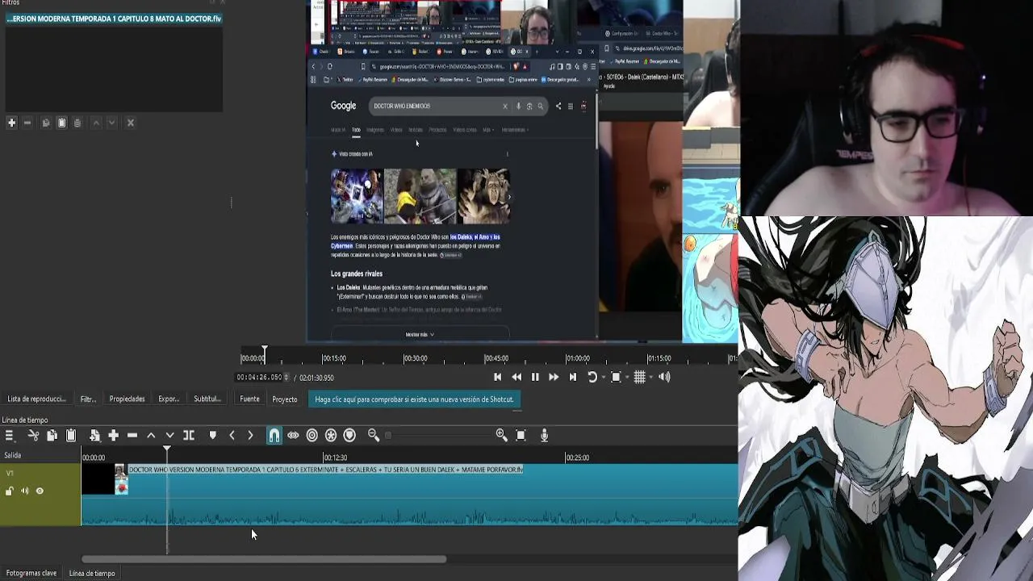Open the loop options dropdown arrow

(603, 378)
